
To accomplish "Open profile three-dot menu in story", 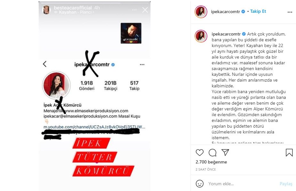I will (142, 65).
